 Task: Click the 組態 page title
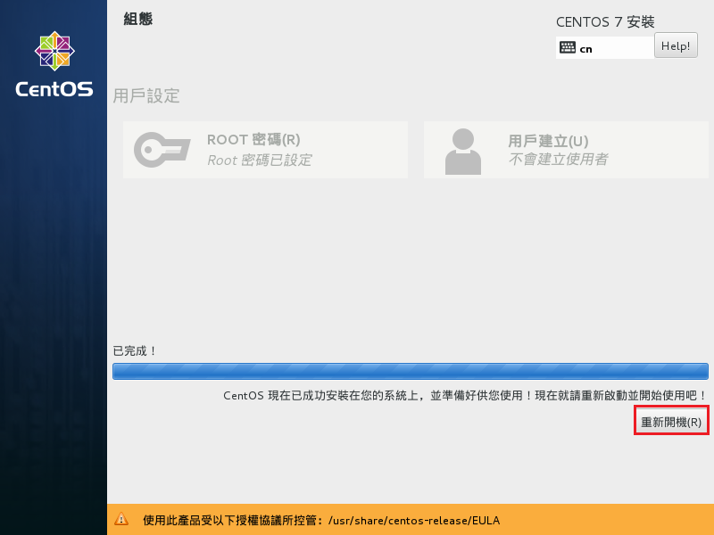[137, 19]
